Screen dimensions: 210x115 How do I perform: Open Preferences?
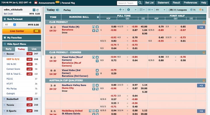[190, 3]
